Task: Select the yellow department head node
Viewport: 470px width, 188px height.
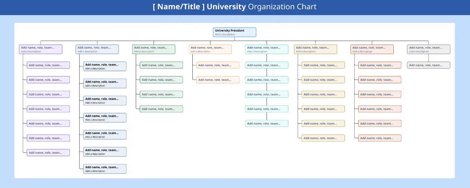Action: tap(316, 49)
